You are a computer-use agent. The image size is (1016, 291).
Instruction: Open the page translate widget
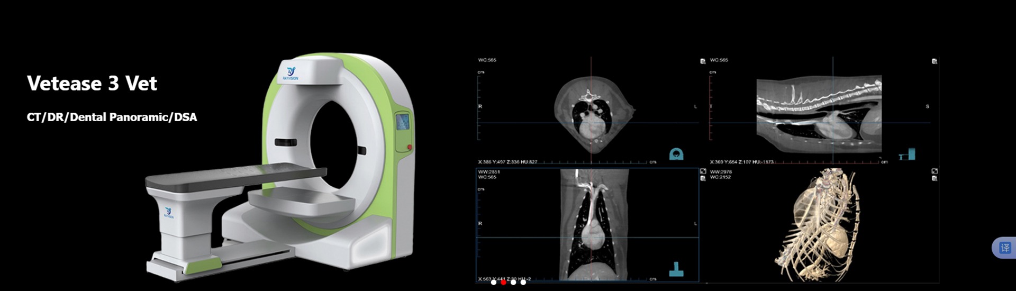(1004, 248)
